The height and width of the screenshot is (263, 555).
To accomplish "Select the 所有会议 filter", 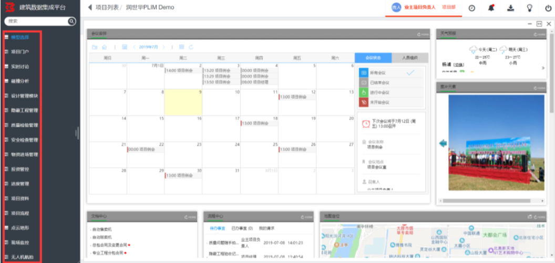I will pos(391,73).
